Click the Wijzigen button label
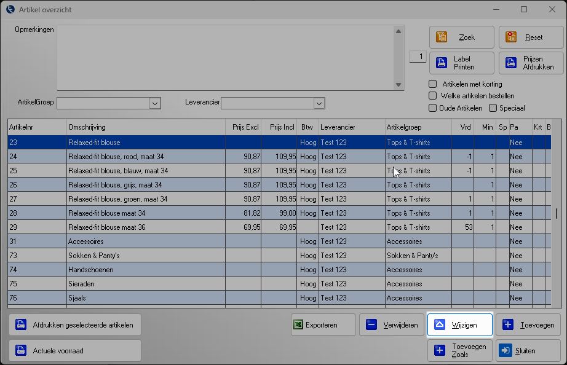This screenshot has width=567, height=365. (x=464, y=325)
